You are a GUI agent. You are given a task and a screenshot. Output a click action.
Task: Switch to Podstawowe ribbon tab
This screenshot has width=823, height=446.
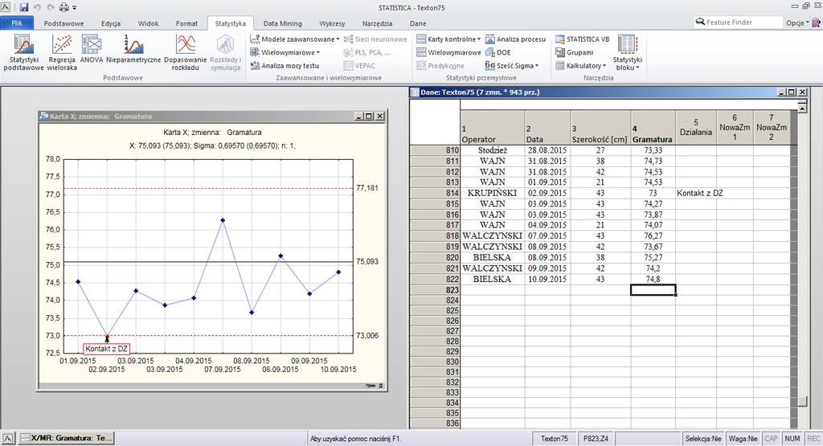click(63, 23)
